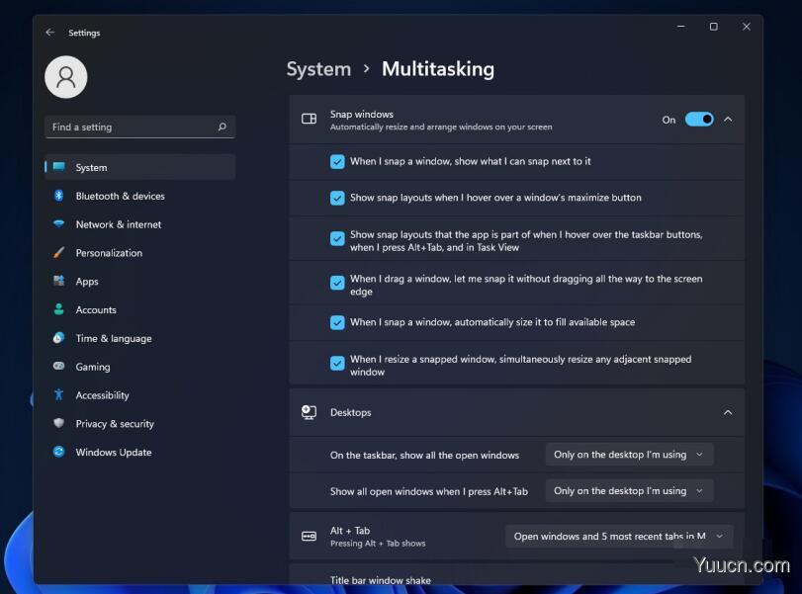
Task: Click the Network wifi icon in sidebar
Action: pyautogui.click(x=58, y=224)
